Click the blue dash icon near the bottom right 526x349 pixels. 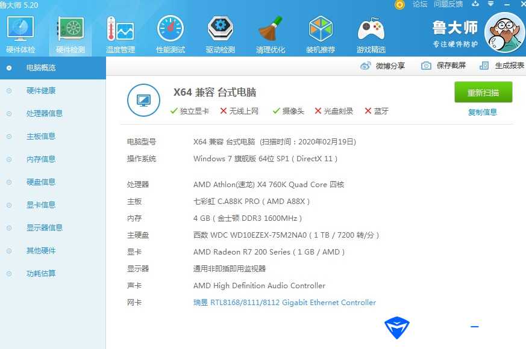[x=474, y=327]
